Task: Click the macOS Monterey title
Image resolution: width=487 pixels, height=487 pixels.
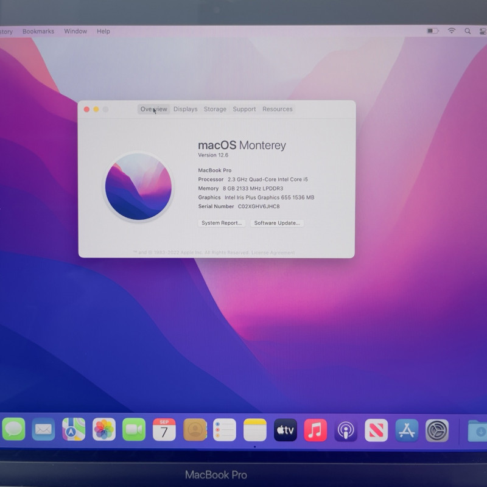Action: click(242, 145)
